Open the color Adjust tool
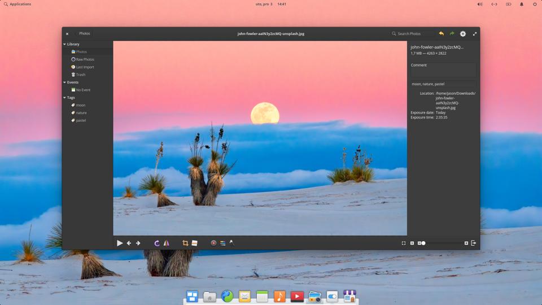 pos(222,243)
